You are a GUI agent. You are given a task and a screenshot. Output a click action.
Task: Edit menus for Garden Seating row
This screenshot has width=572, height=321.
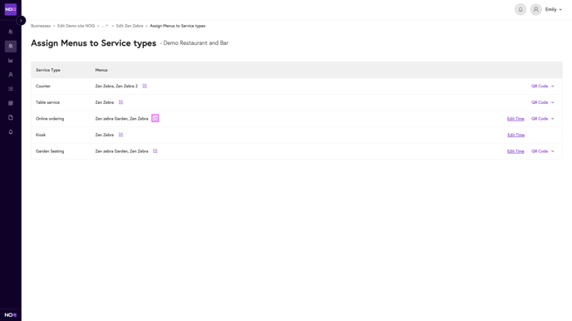(155, 151)
